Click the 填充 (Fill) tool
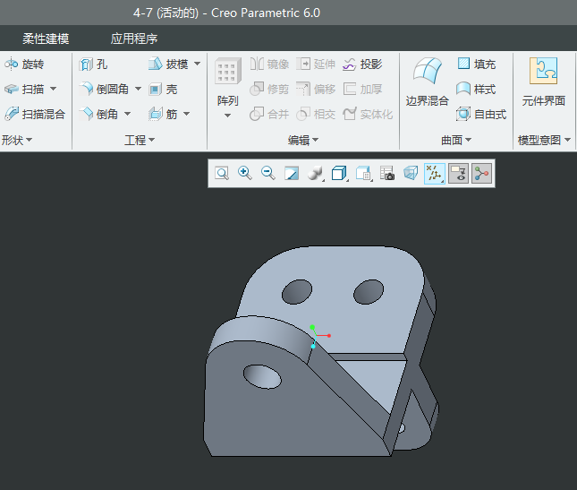This screenshot has width=577, height=490. 477,64
